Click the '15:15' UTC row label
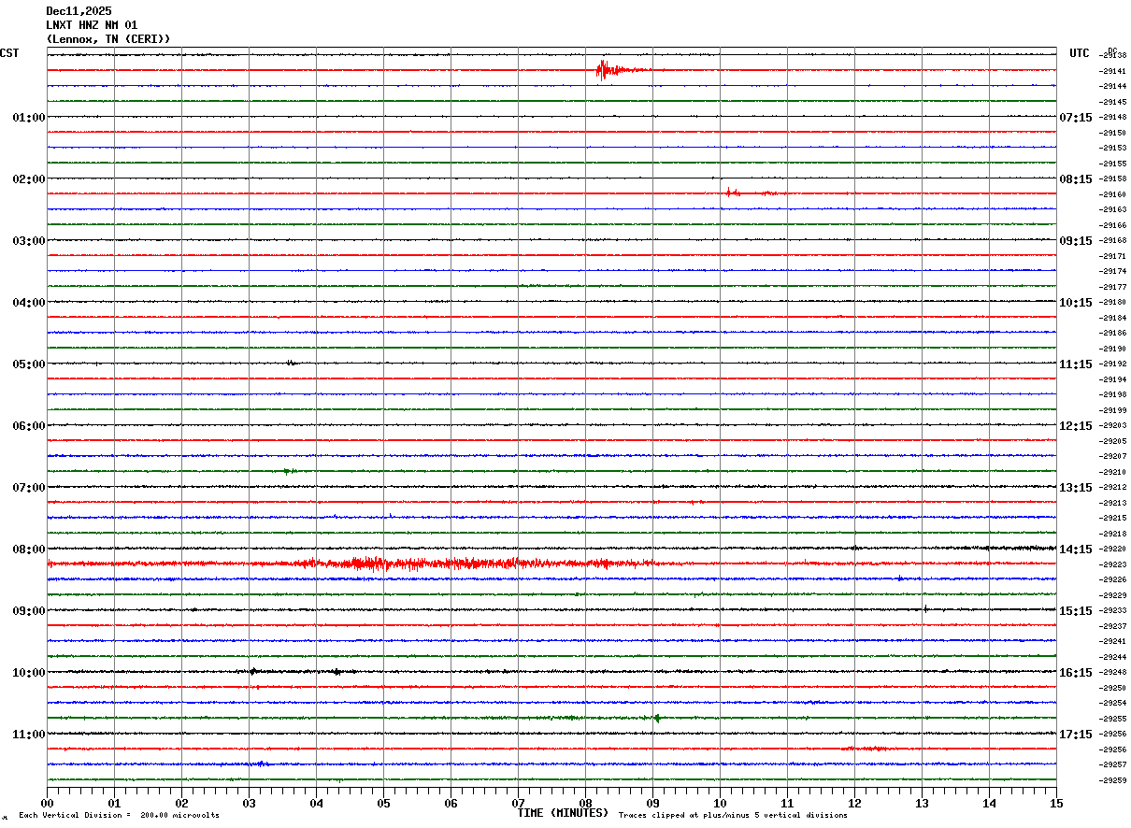Screen dimensions: 1131x828 pyautogui.click(x=1076, y=611)
